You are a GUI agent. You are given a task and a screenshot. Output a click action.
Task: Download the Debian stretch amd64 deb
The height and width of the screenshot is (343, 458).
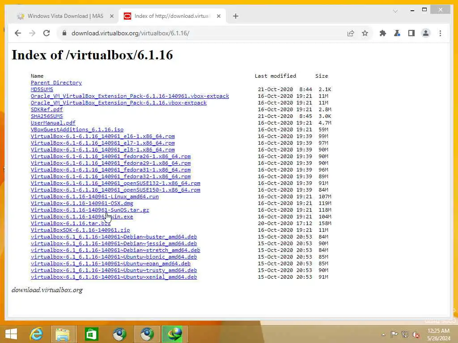[115, 251]
